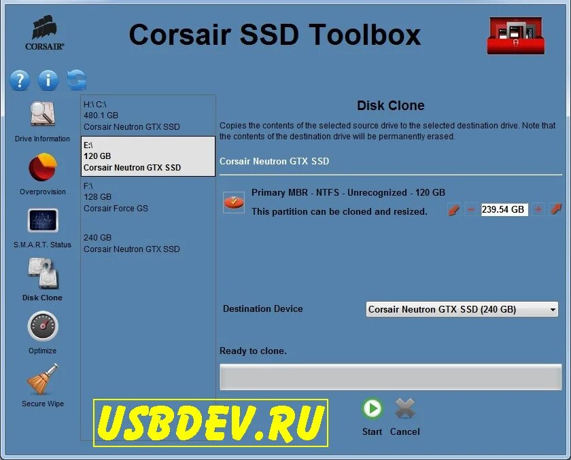
Task: Open the Overprovision tool
Action: 43,175
